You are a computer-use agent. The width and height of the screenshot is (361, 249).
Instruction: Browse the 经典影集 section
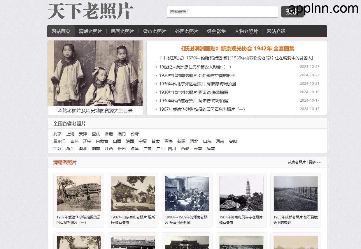(x=216, y=31)
